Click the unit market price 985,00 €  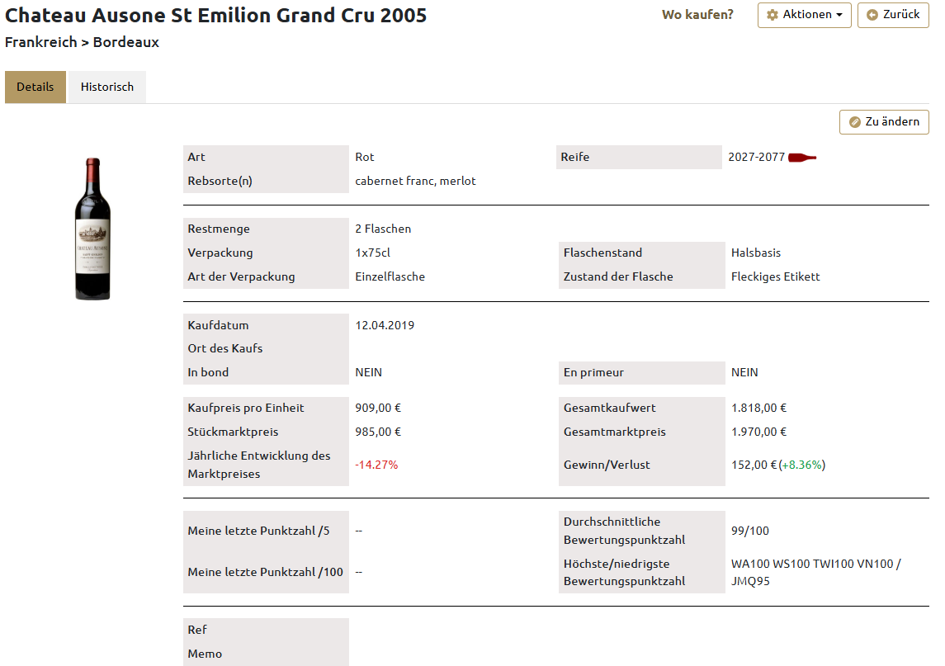coord(378,432)
